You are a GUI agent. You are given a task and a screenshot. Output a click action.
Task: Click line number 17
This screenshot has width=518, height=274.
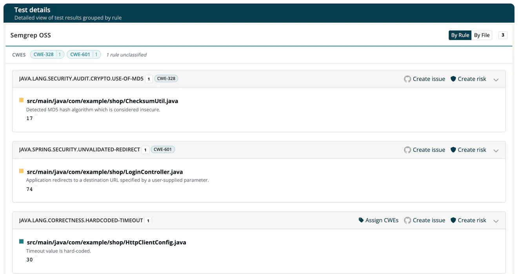tap(29, 118)
